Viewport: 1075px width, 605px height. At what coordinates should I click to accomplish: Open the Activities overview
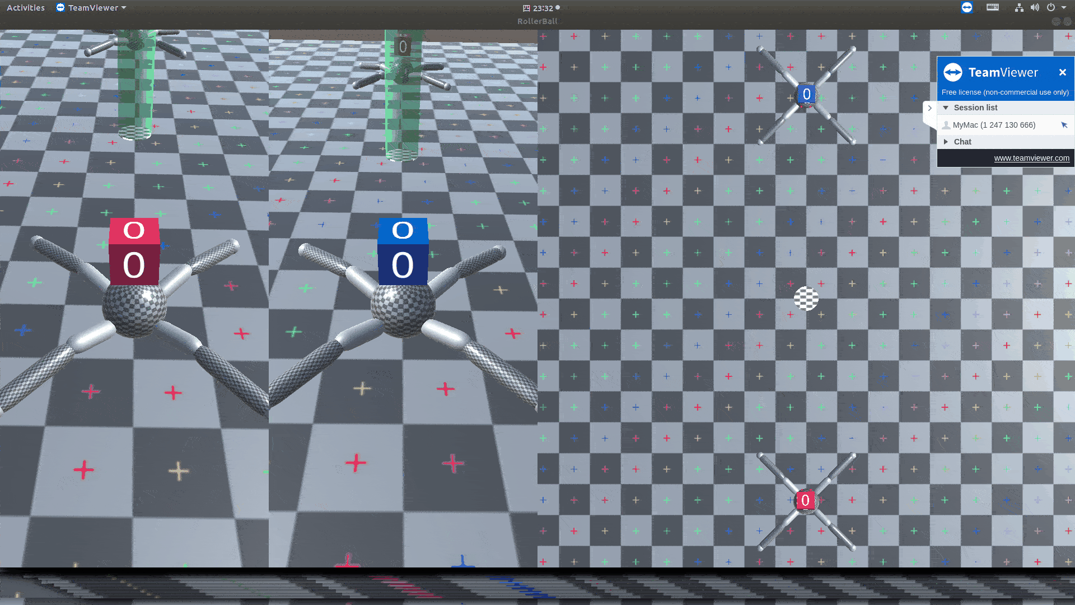[26, 8]
